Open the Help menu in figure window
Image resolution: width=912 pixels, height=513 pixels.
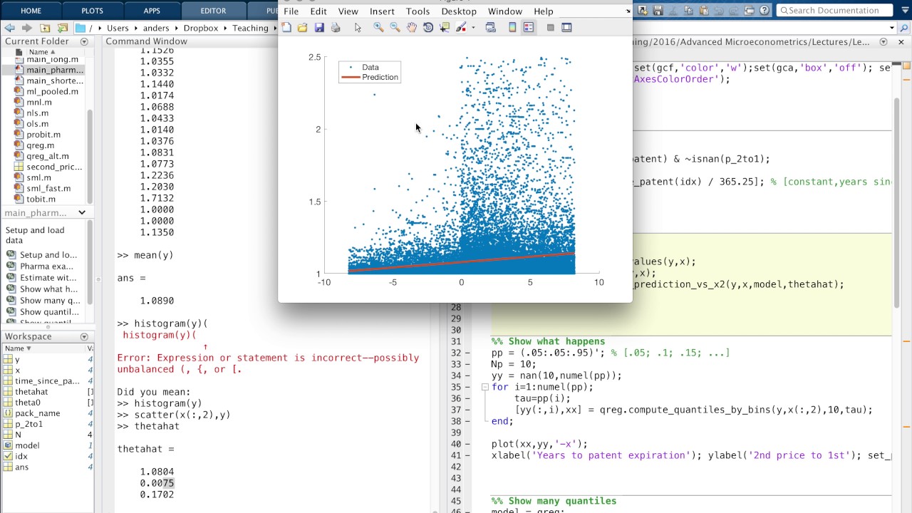pos(544,11)
